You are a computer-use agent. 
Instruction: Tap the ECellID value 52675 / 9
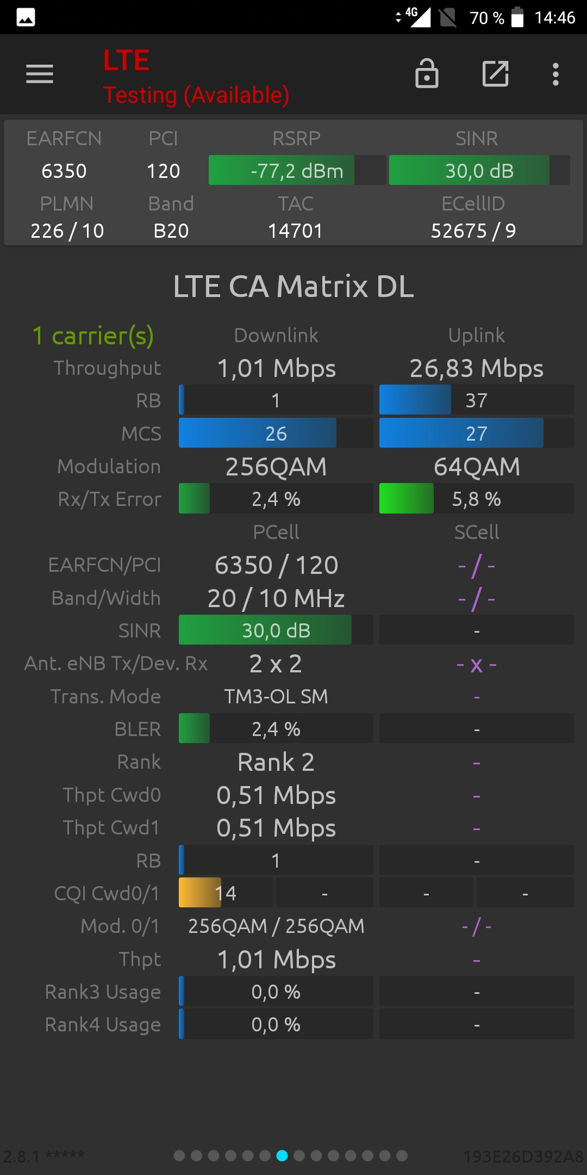[473, 231]
